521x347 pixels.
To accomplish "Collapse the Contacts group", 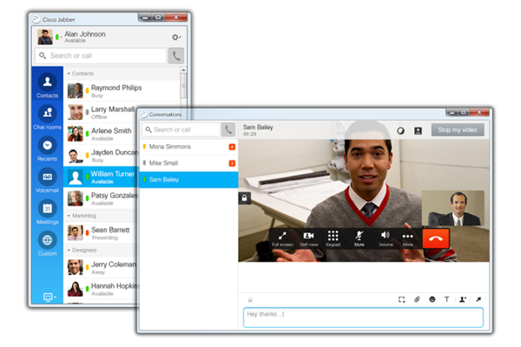I will point(69,74).
